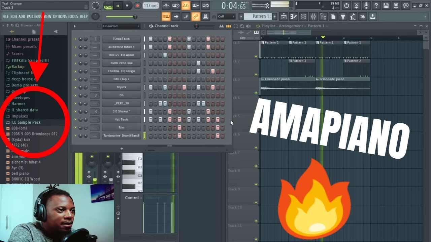
Task: Click the tempo 117.000 field
Action: point(151,6)
